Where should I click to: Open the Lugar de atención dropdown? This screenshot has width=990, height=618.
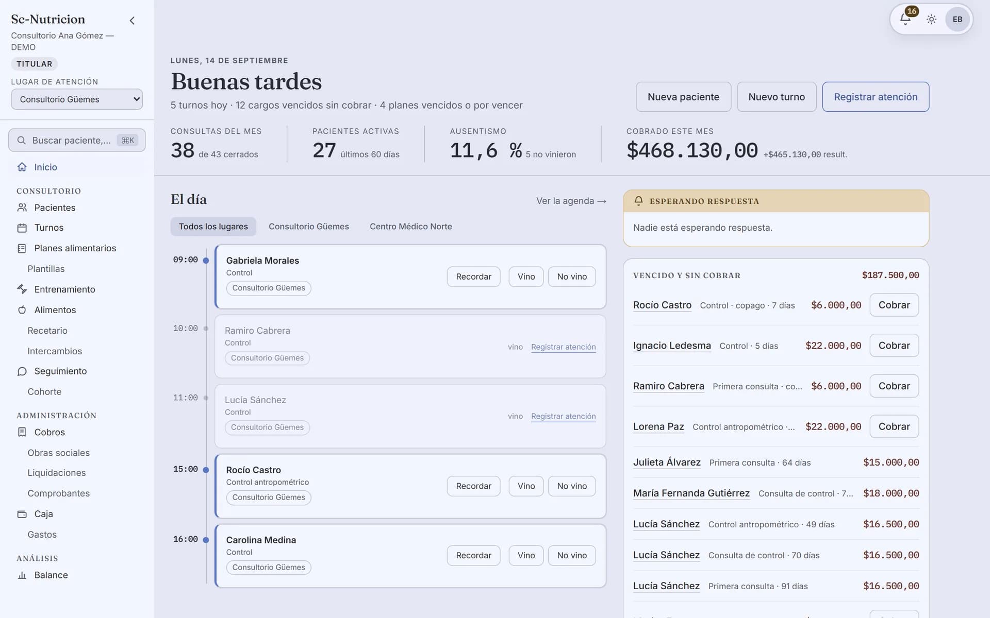coord(77,99)
